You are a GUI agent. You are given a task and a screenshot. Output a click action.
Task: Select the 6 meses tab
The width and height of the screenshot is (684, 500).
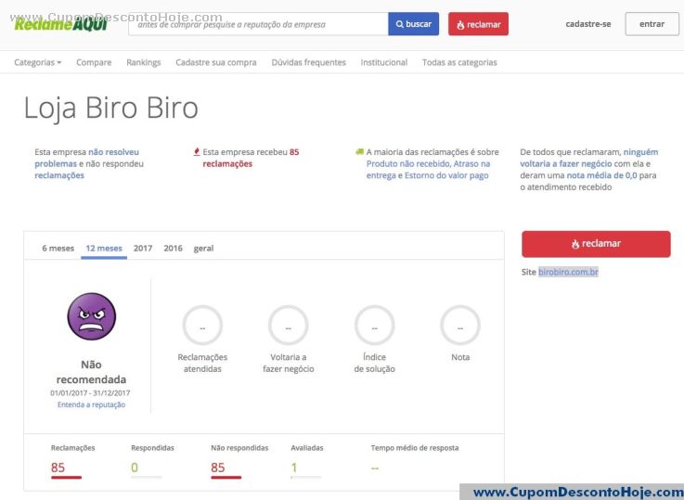[58, 248]
